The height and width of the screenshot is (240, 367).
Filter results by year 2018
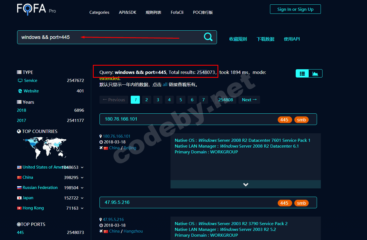pos(22,110)
